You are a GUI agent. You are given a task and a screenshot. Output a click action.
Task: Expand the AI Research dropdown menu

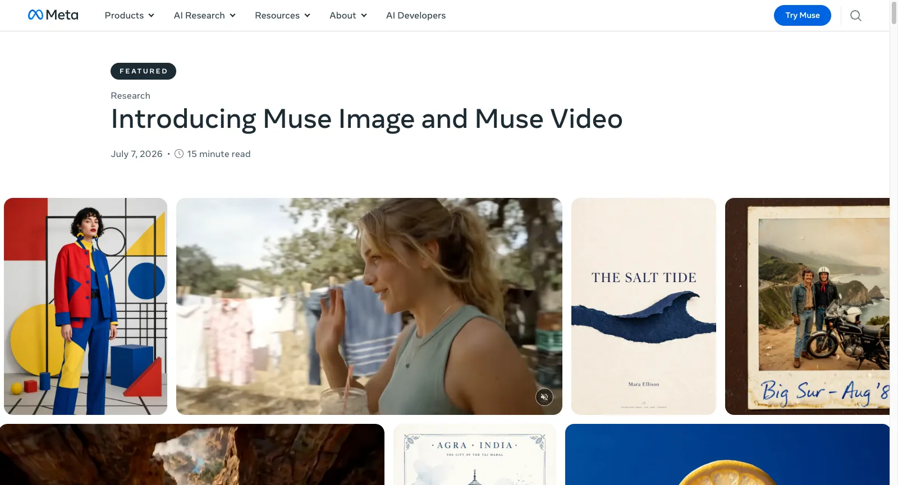pos(204,16)
